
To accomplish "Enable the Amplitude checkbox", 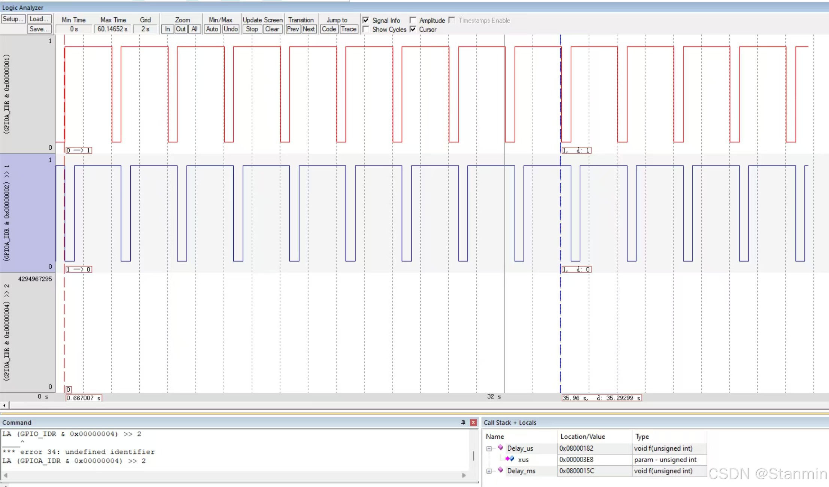I will pos(413,20).
